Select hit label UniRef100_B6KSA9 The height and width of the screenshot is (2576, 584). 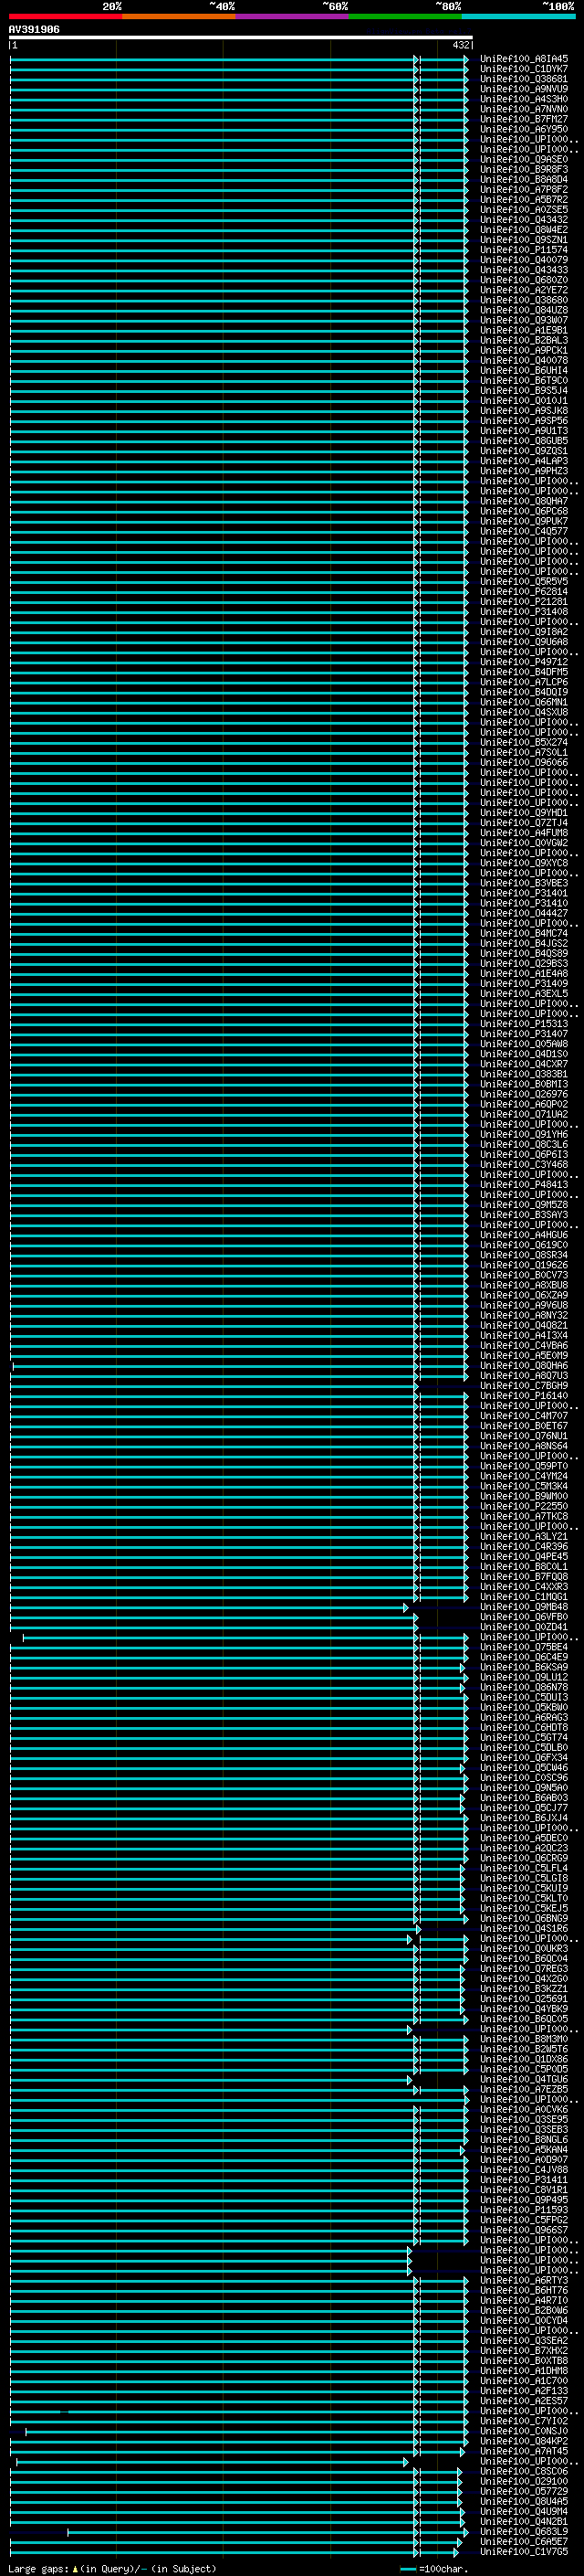524,1667
